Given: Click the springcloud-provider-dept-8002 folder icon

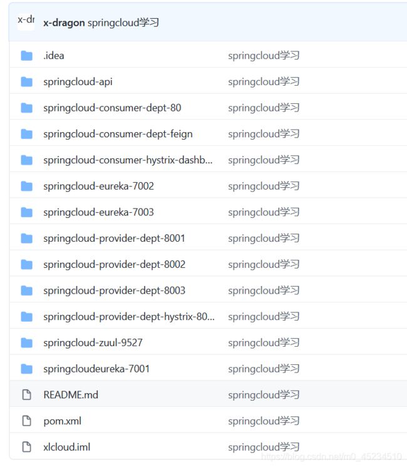Looking at the screenshot, I should pyautogui.click(x=27, y=264).
